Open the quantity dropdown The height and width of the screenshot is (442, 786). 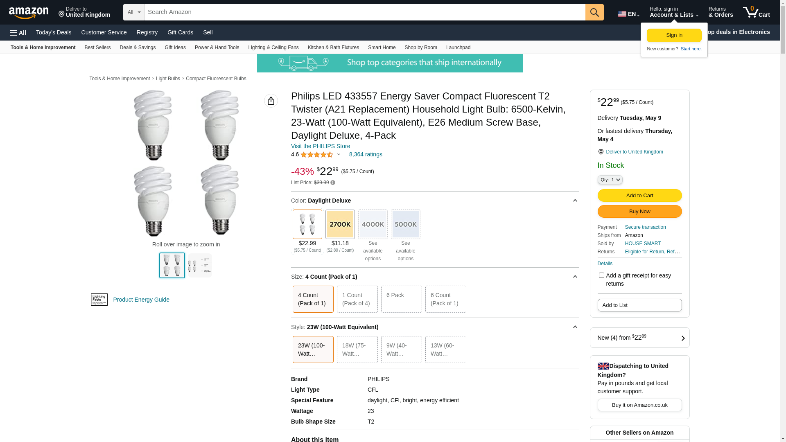[x=610, y=180]
